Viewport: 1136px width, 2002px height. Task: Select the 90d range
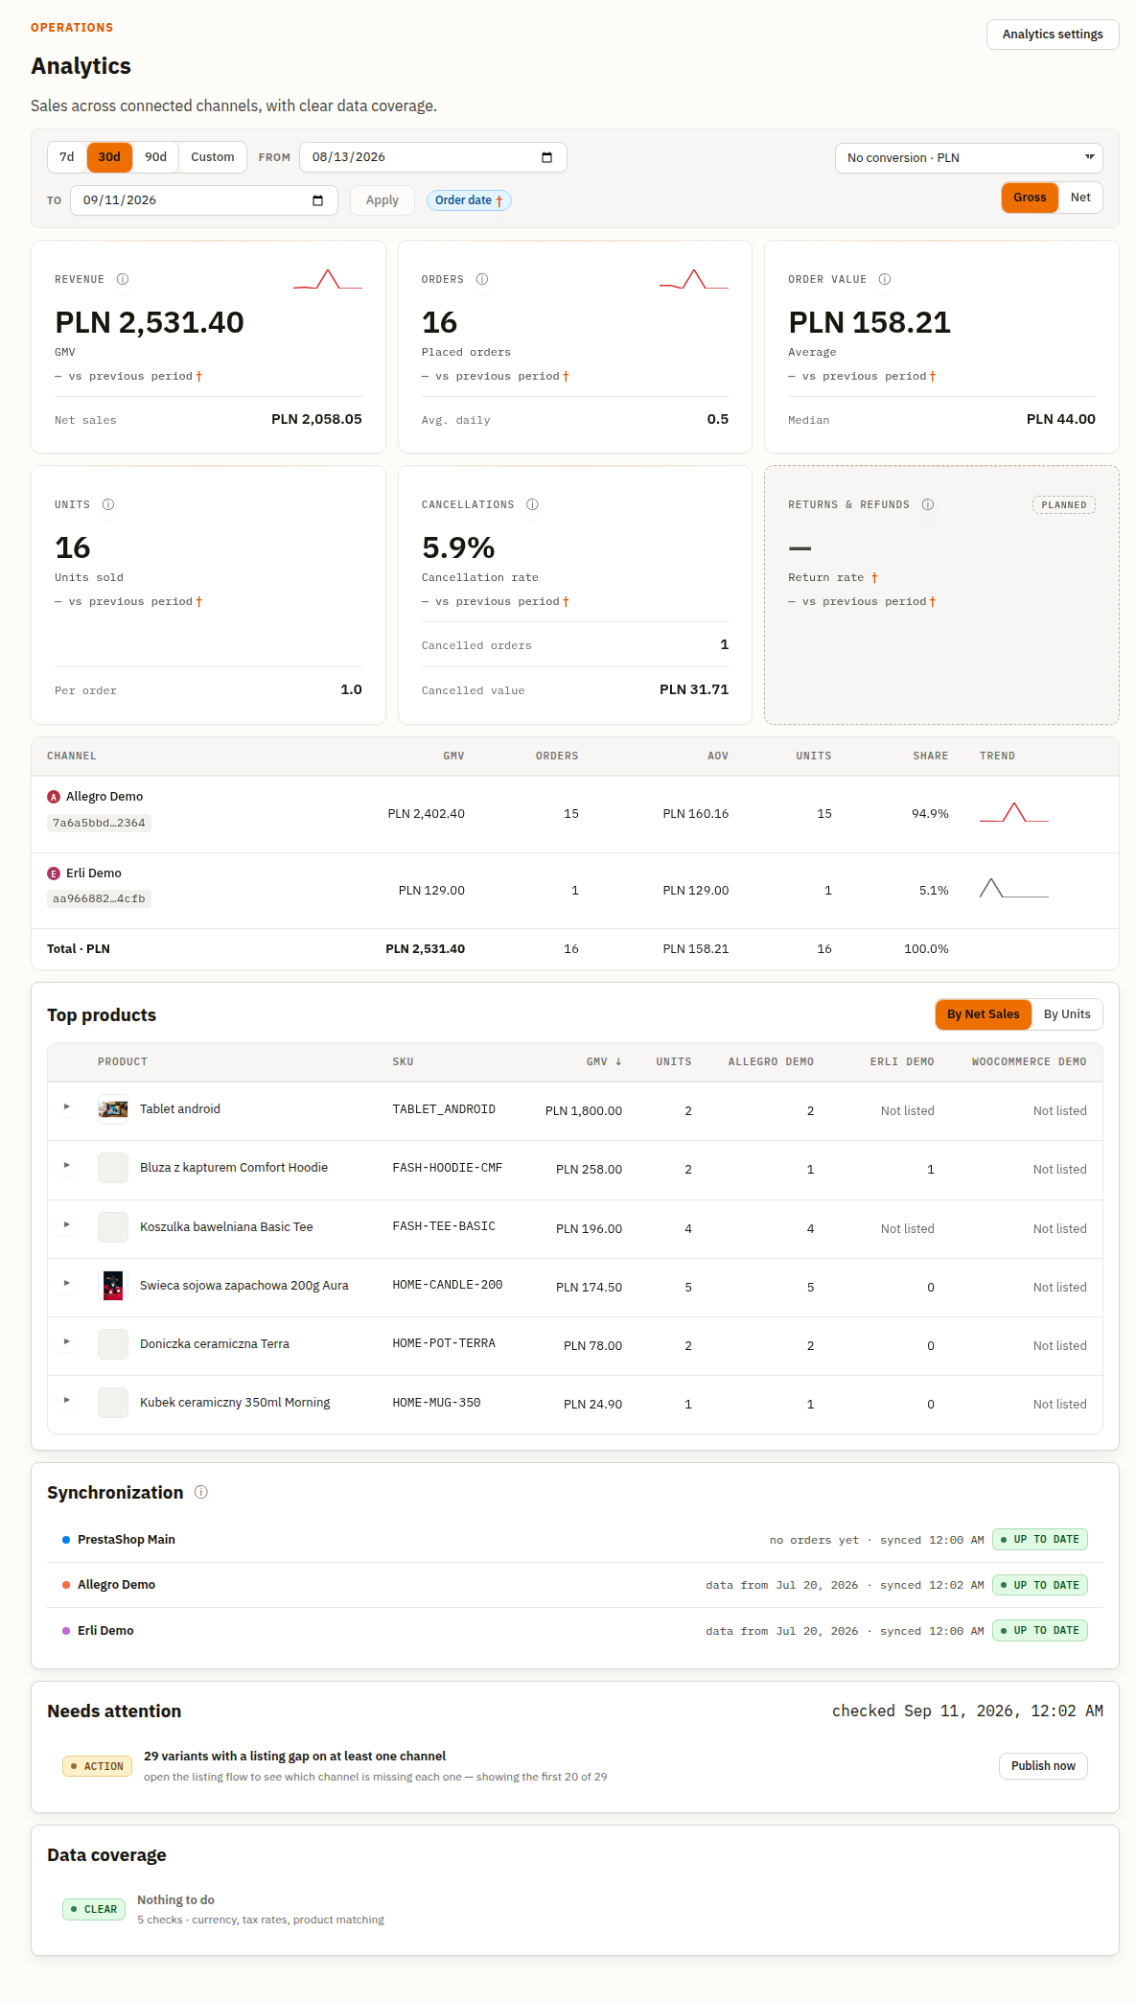(155, 157)
